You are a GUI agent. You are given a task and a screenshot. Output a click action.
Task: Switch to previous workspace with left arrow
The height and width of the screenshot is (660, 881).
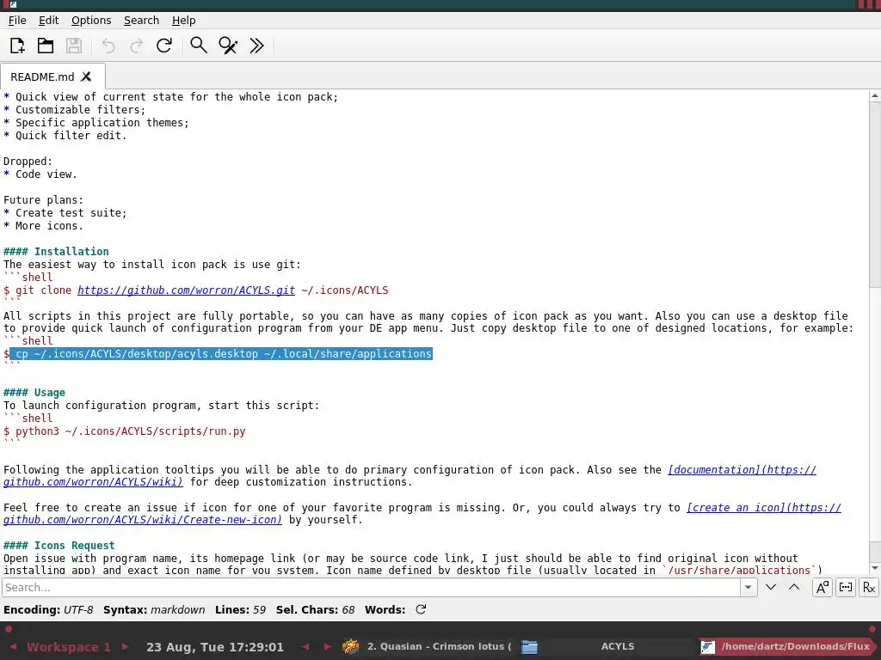tap(14, 646)
